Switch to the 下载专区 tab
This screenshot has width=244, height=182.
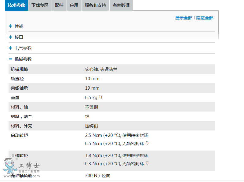(40, 5)
